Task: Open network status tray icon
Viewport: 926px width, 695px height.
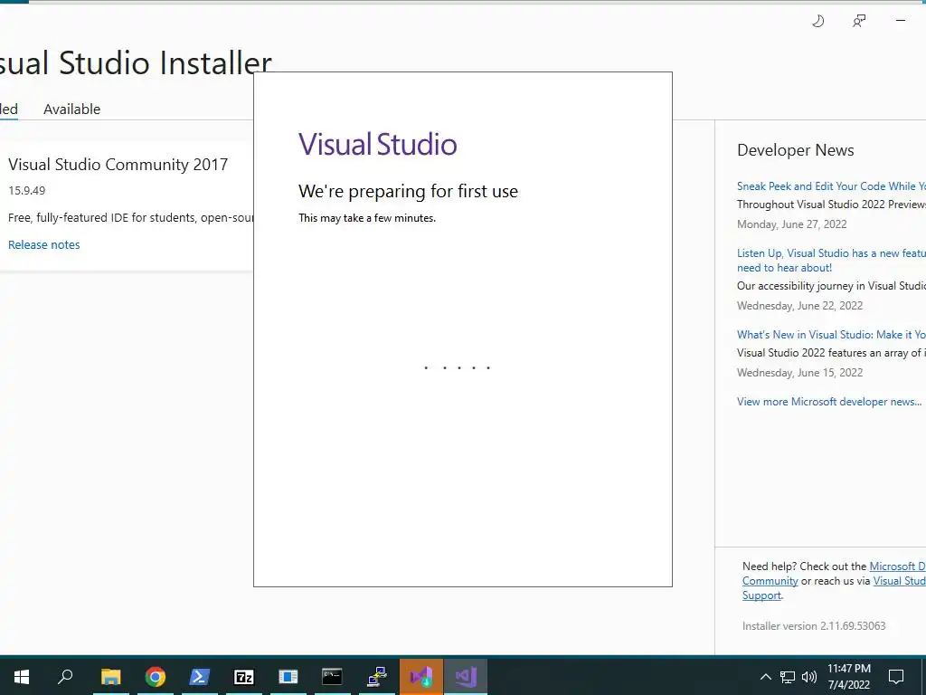Action: coord(788,677)
